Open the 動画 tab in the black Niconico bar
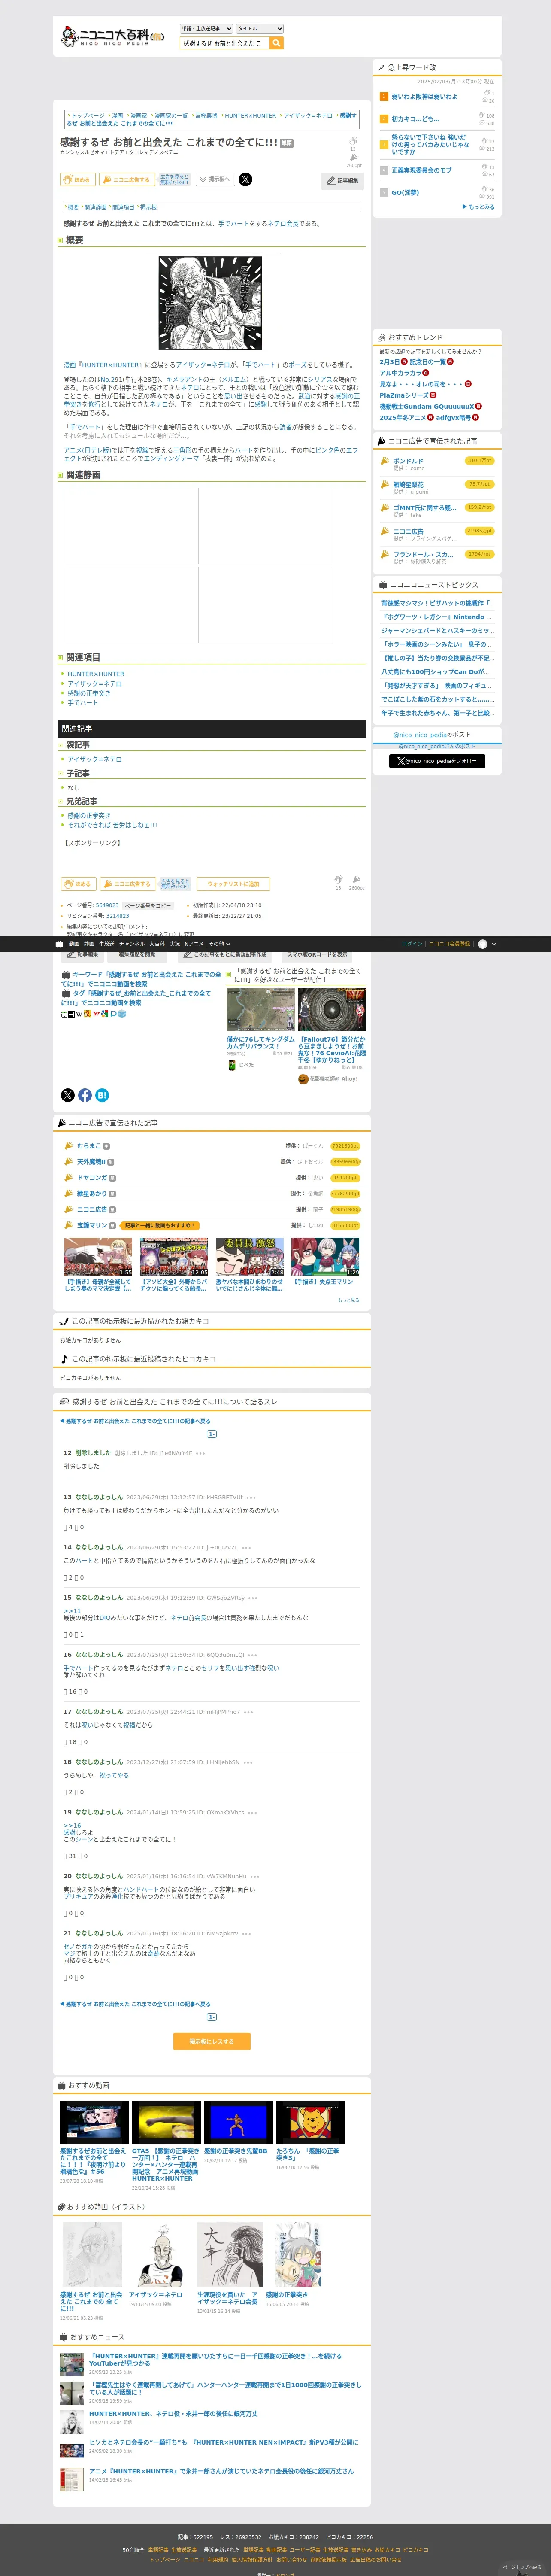Image resolution: width=551 pixels, height=2576 pixels. click(74, 944)
